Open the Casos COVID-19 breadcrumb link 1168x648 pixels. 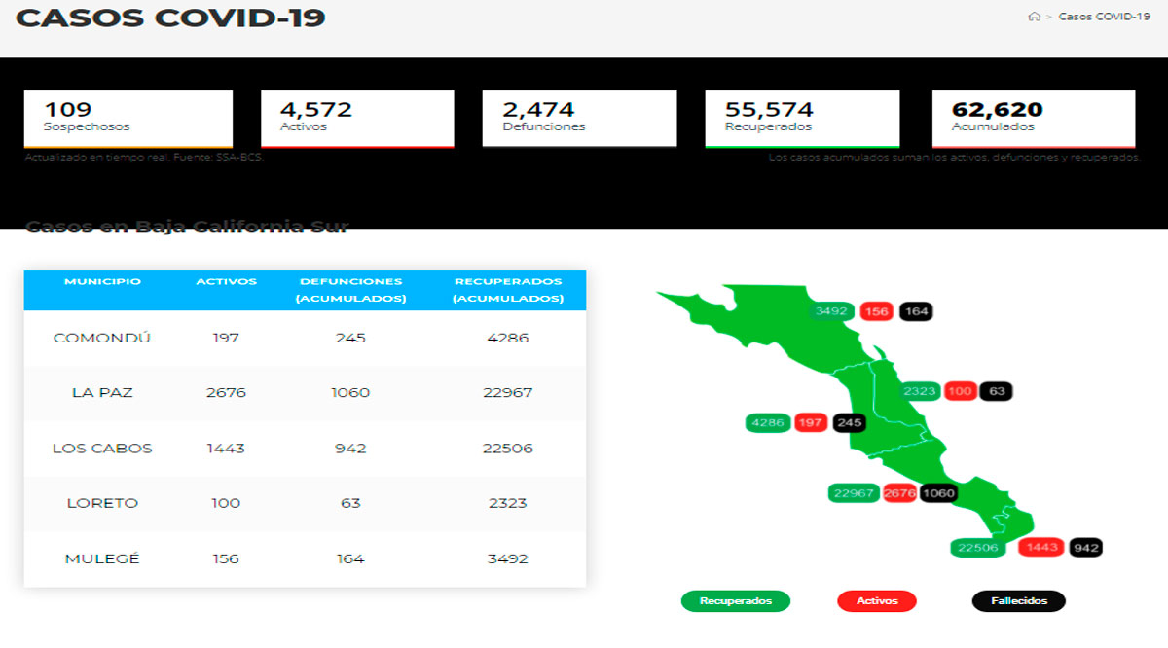point(1104,17)
